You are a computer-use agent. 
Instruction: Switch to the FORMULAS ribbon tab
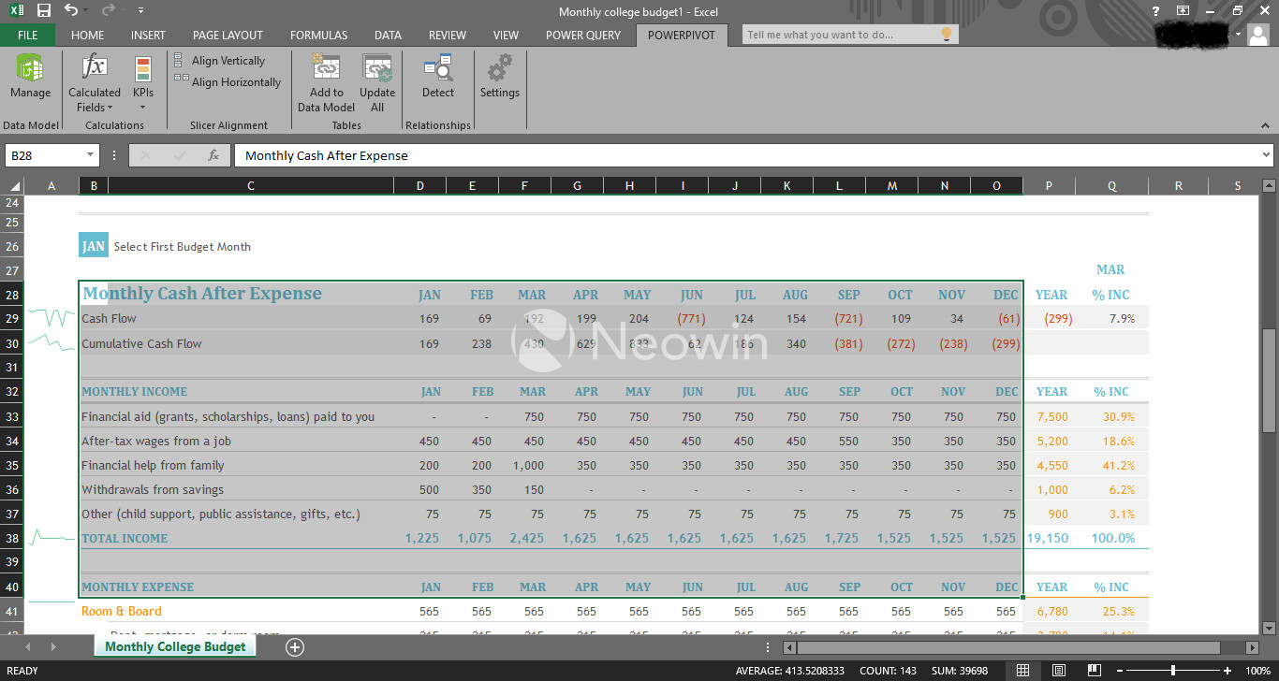(x=318, y=35)
